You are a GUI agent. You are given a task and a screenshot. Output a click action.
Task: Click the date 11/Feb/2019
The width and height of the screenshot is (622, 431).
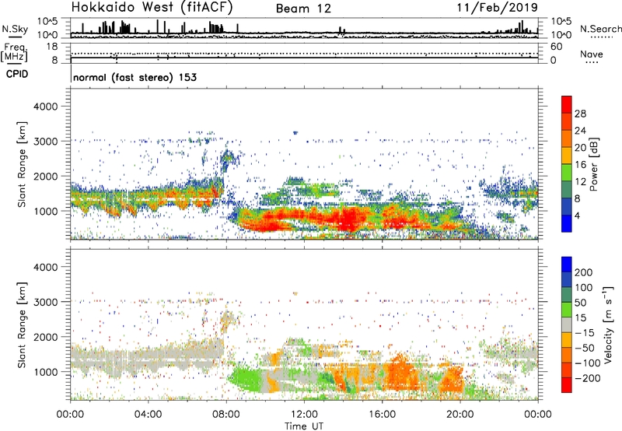[498, 8]
